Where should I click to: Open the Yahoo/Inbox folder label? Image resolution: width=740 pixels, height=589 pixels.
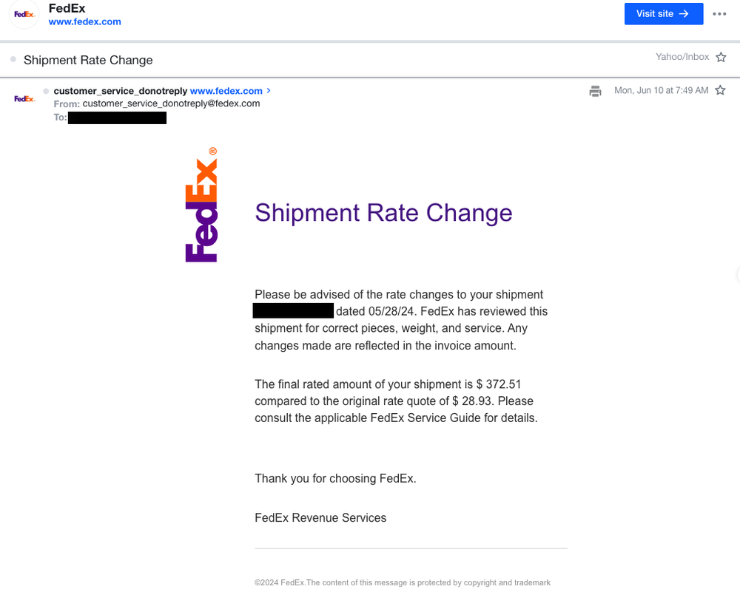tap(682, 56)
